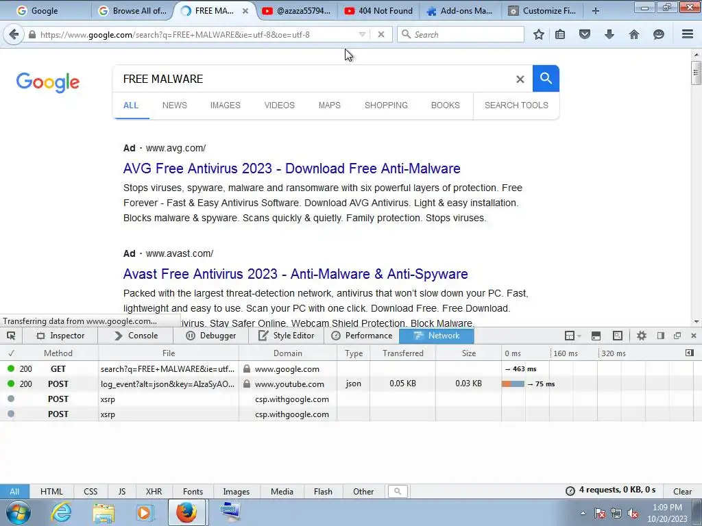702x526 pixels.
Task: Open Windows Start menu
Action: [x=19, y=512]
